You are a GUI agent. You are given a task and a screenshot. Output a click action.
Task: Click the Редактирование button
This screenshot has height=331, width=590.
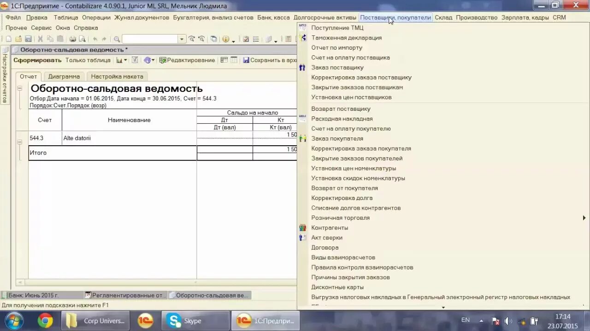[x=187, y=60]
